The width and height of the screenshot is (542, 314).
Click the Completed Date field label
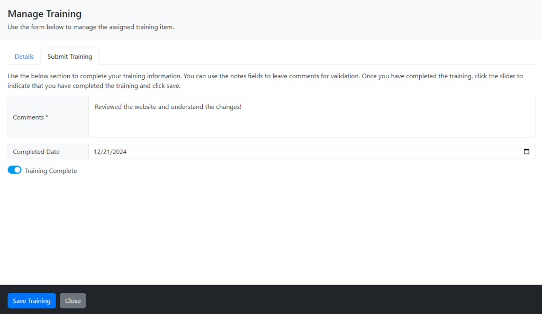pyautogui.click(x=37, y=152)
